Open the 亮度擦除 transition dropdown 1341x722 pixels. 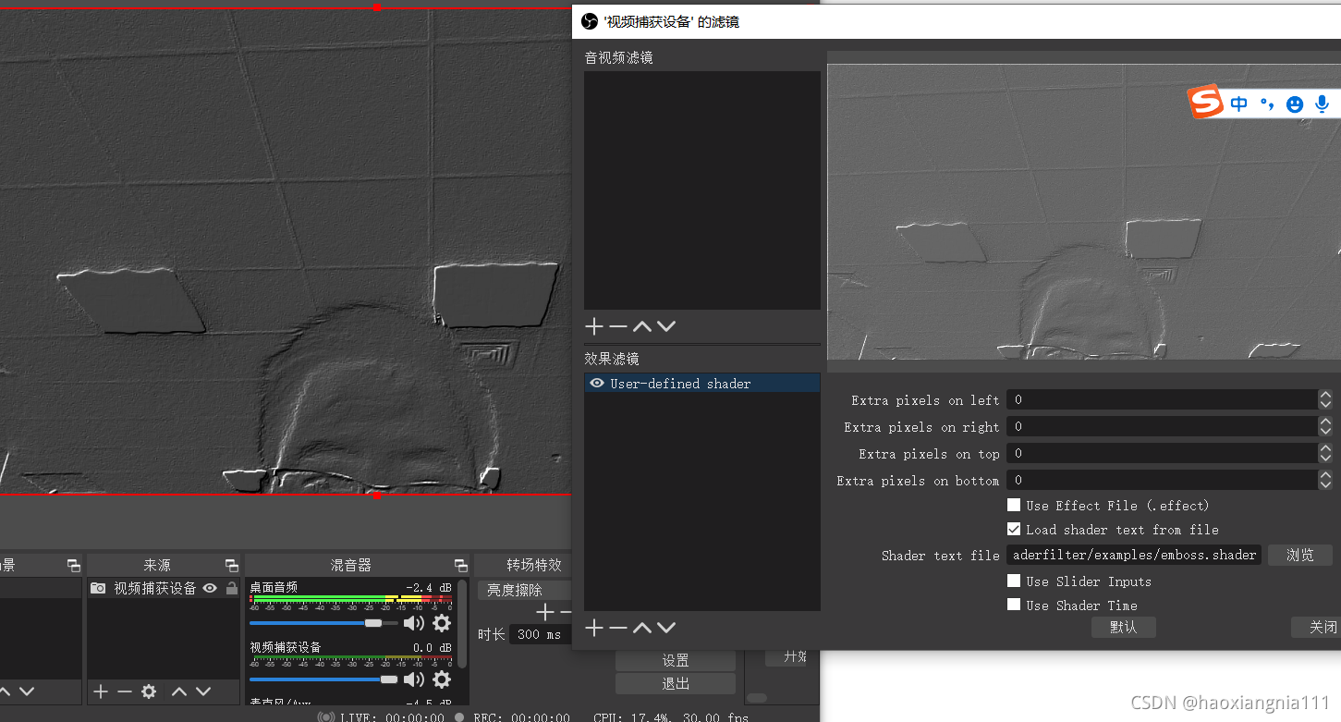point(525,590)
